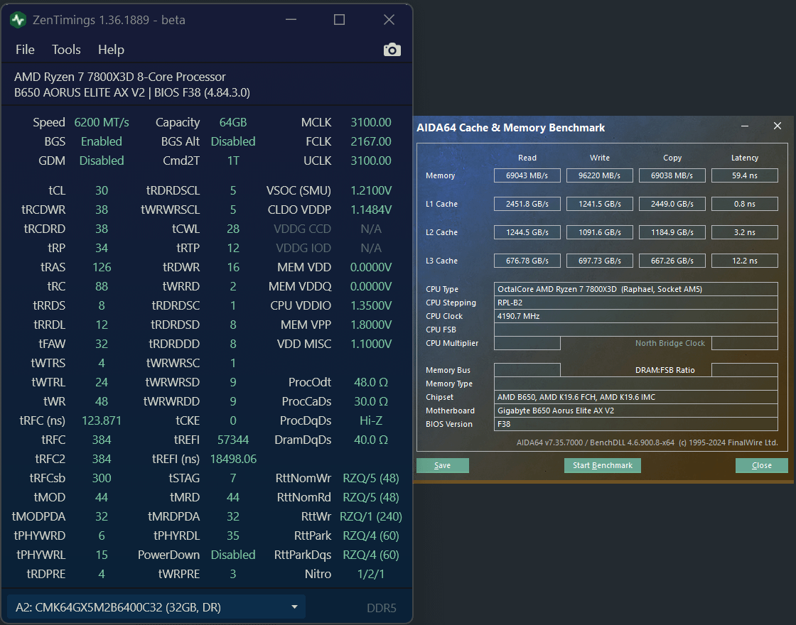Click the Close button at the bottom of AIDA64
This screenshot has height=625, width=796.
761,465
